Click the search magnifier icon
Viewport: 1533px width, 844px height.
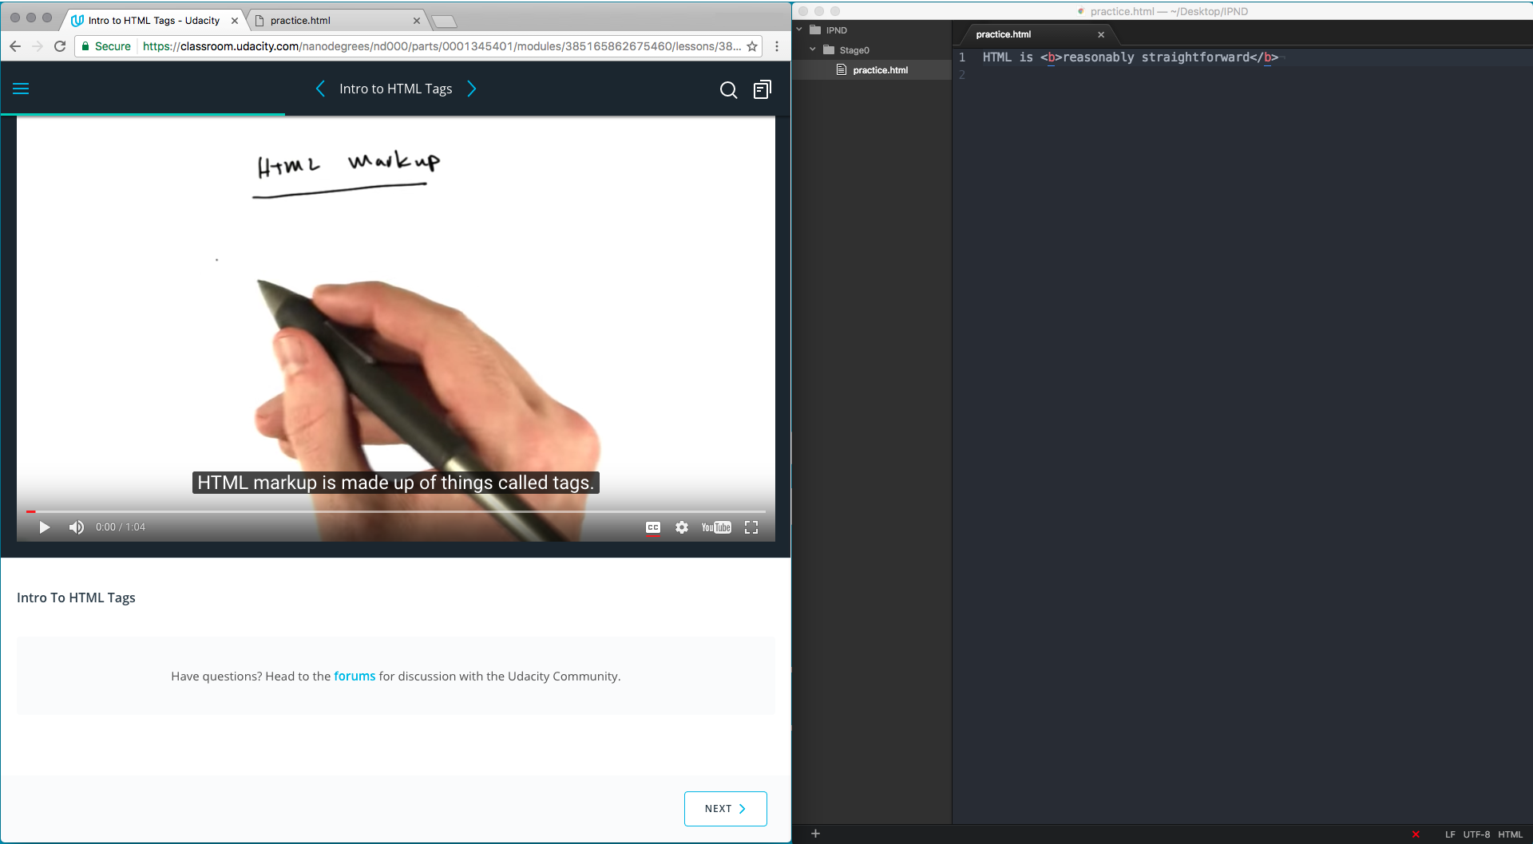tap(728, 90)
